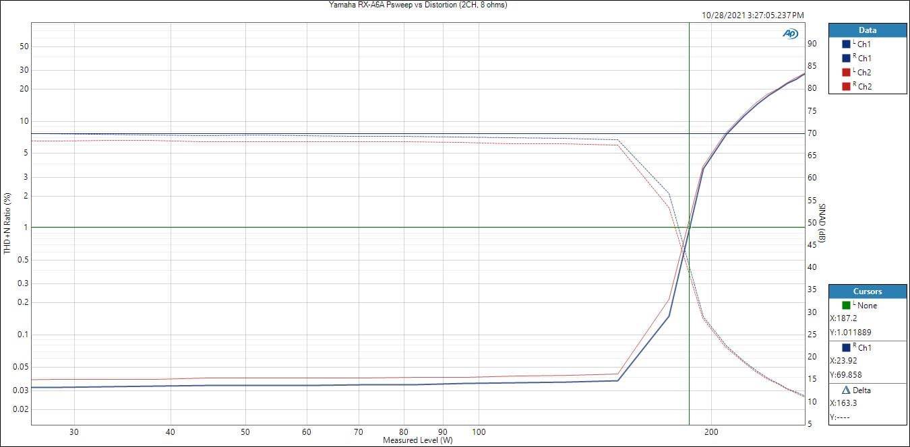This screenshot has height=447, width=910.
Task: Click the Ch1 cursor Y value 69.858
Action: tap(846, 375)
